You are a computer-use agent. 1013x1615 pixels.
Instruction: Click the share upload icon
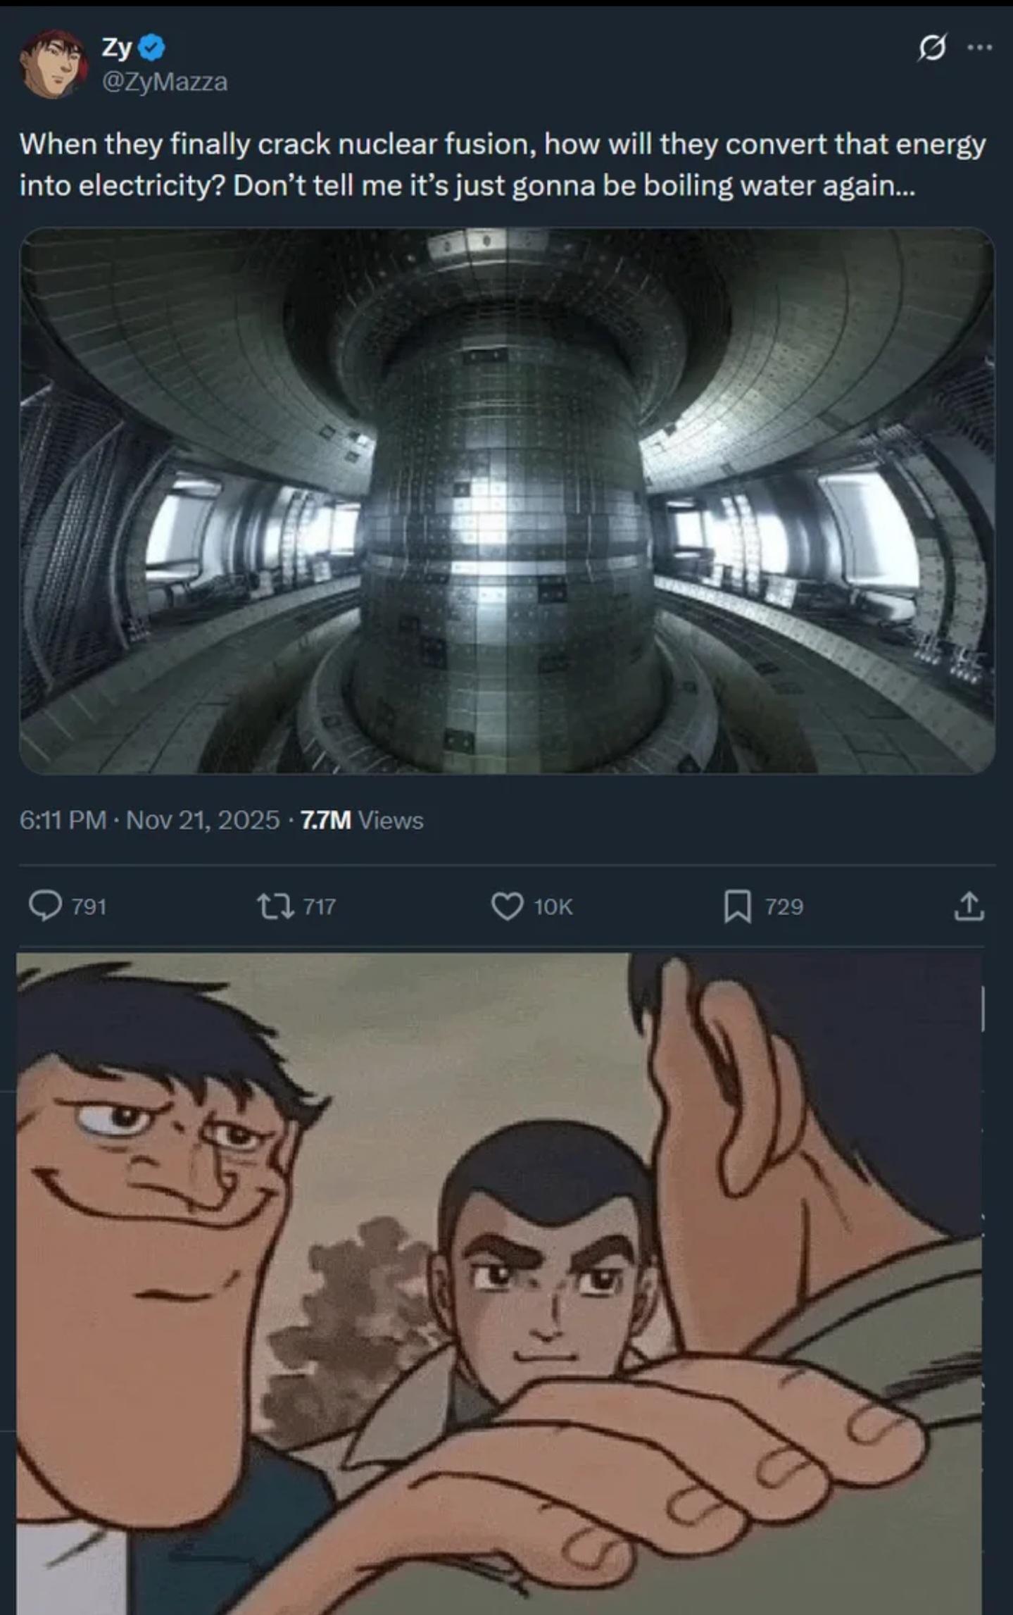(969, 906)
